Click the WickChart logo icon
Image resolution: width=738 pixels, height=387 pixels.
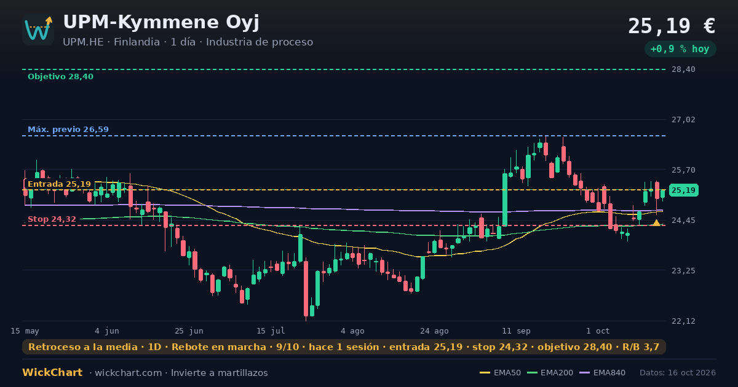pos(38,29)
